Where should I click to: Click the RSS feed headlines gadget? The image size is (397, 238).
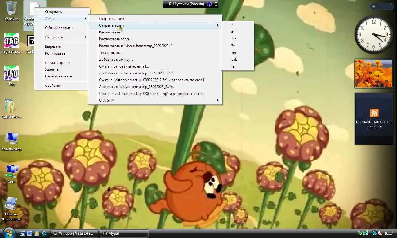pos(374,119)
